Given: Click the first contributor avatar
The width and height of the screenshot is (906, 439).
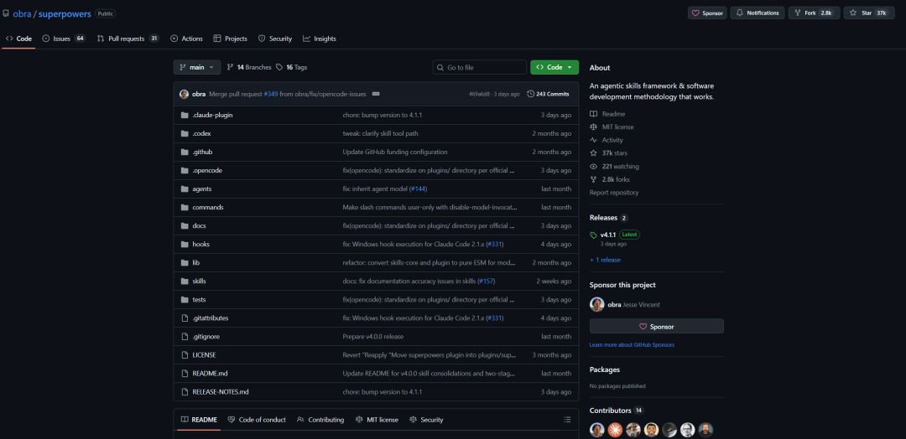Looking at the screenshot, I should click(597, 430).
